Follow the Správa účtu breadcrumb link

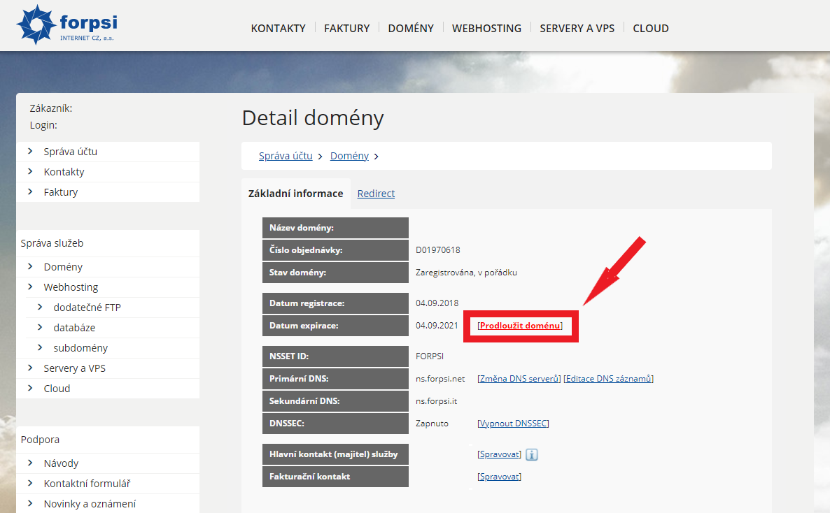(x=286, y=156)
